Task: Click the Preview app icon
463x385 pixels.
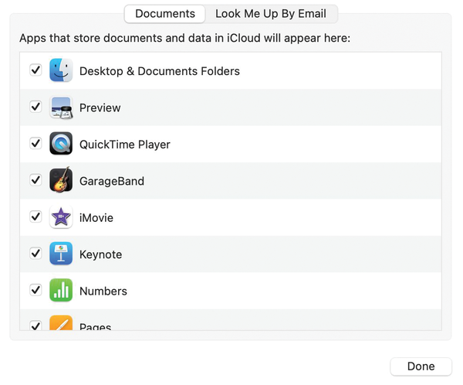Action: pos(61,107)
